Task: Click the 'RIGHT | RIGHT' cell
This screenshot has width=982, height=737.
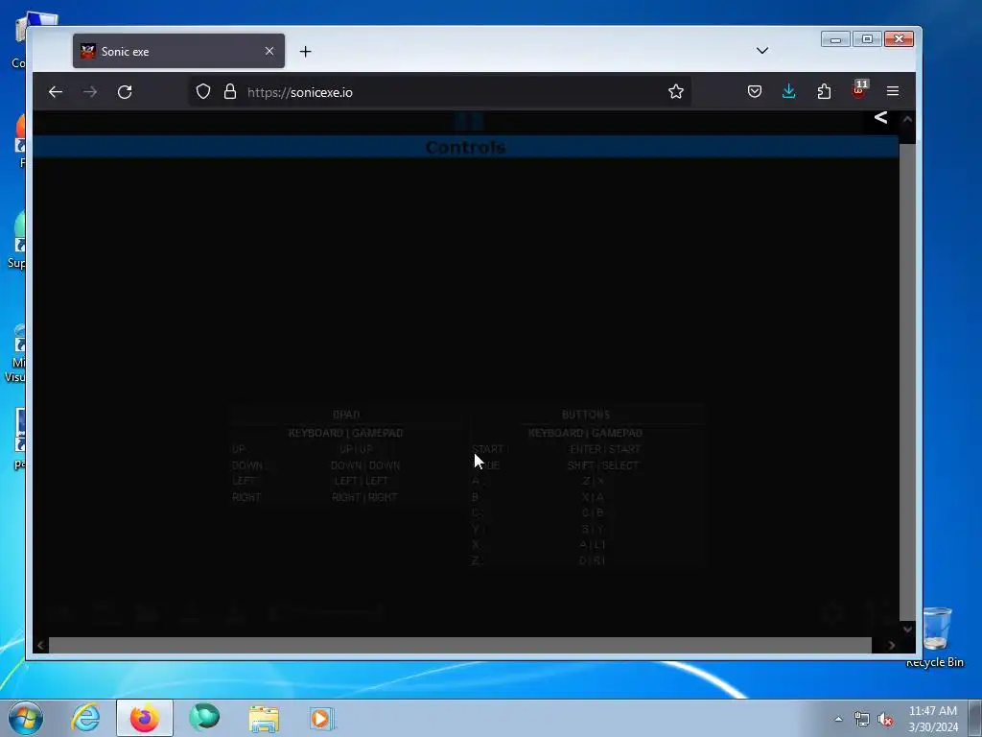Action: [364, 497]
